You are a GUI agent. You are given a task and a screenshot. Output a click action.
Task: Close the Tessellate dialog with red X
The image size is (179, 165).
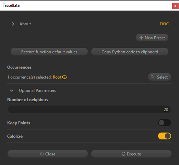[175, 6]
